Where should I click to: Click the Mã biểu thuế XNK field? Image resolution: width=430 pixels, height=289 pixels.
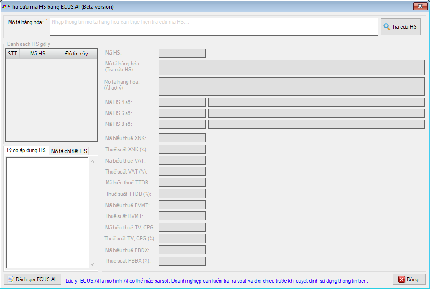[x=182, y=138]
